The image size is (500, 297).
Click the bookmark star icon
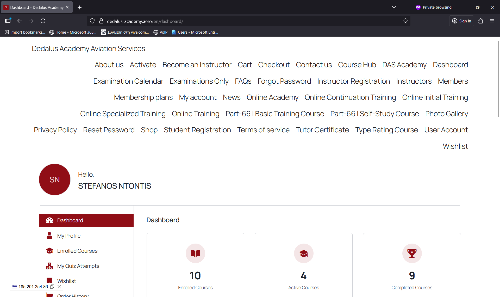[405, 21]
